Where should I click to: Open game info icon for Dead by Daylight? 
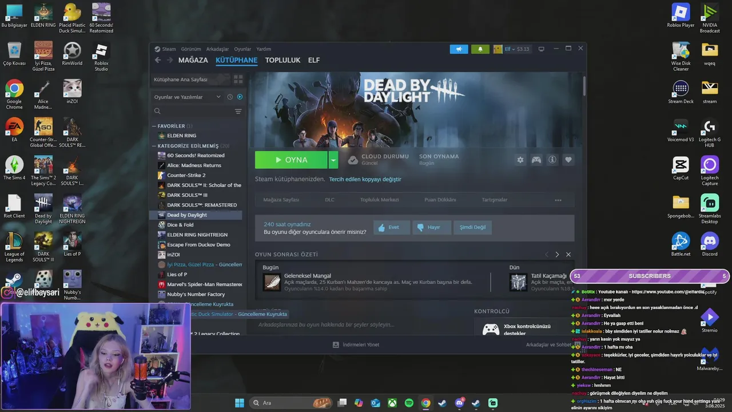click(x=552, y=160)
